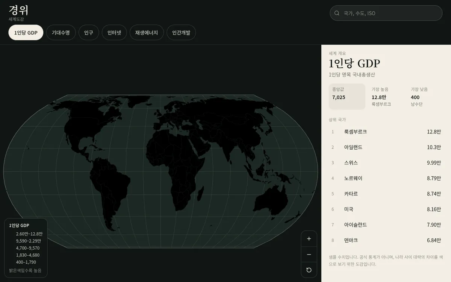
Task: Open the 노르웨이 row in top countries
Action: coord(386,178)
